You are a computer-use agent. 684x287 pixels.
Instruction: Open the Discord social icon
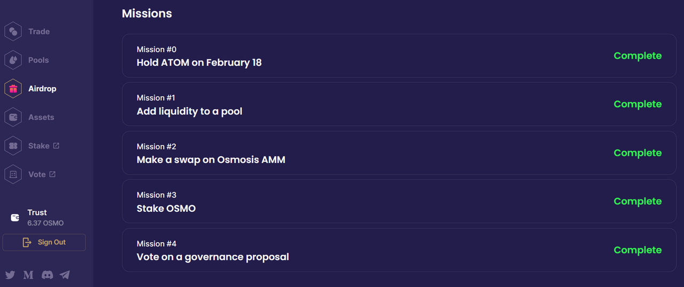[47, 275]
